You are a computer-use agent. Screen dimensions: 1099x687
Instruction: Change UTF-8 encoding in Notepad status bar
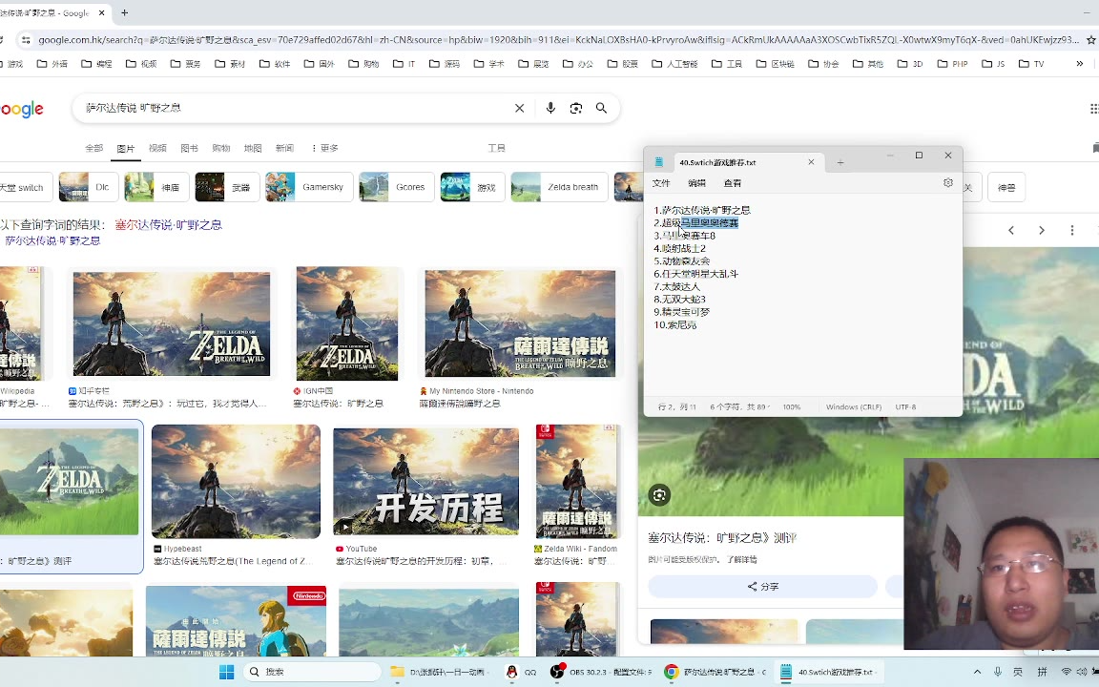click(905, 406)
